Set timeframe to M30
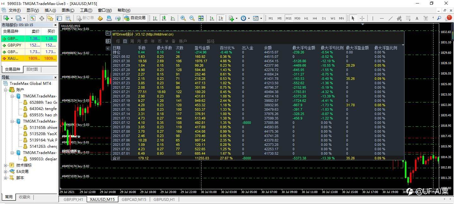Screen dimensions: 454x204 [x=297, y=18]
